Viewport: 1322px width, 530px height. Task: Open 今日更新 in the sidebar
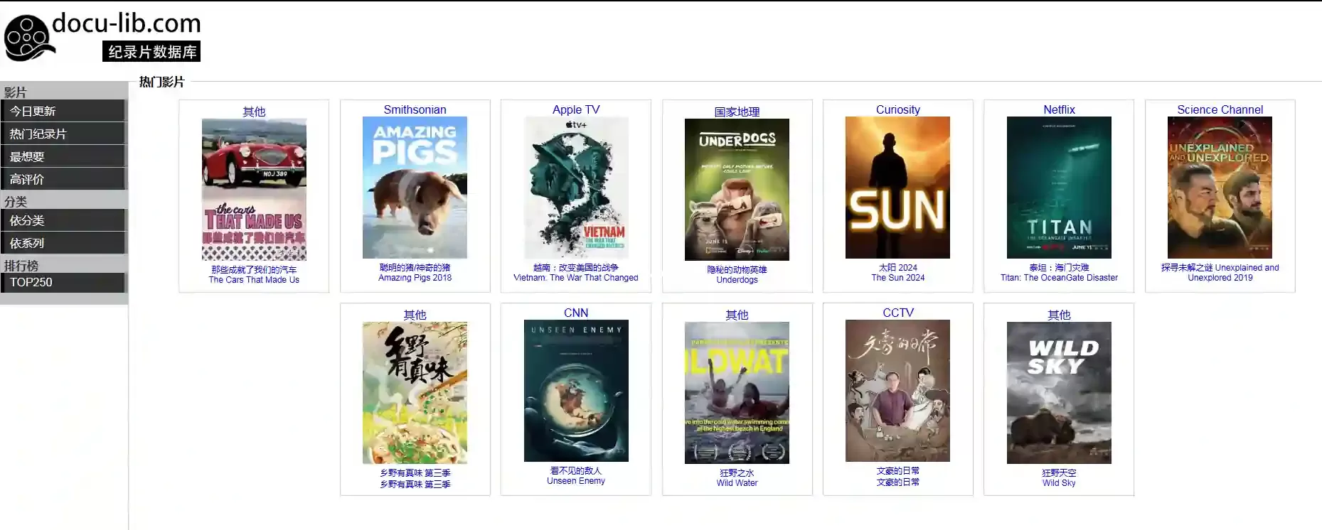coord(63,111)
